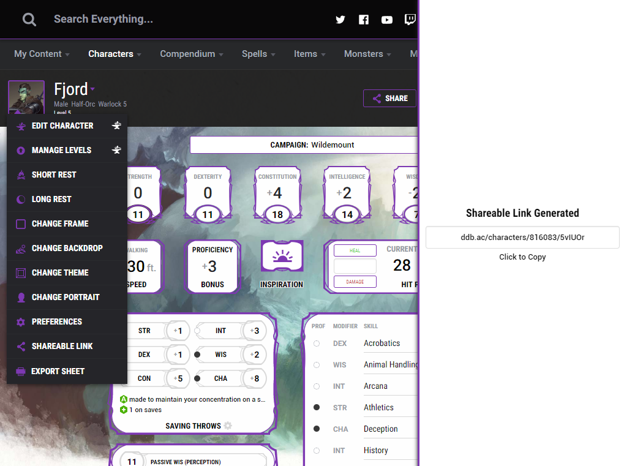Click the Preferences gear icon
The width and height of the screenshot is (624, 466).
click(x=21, y=322)
